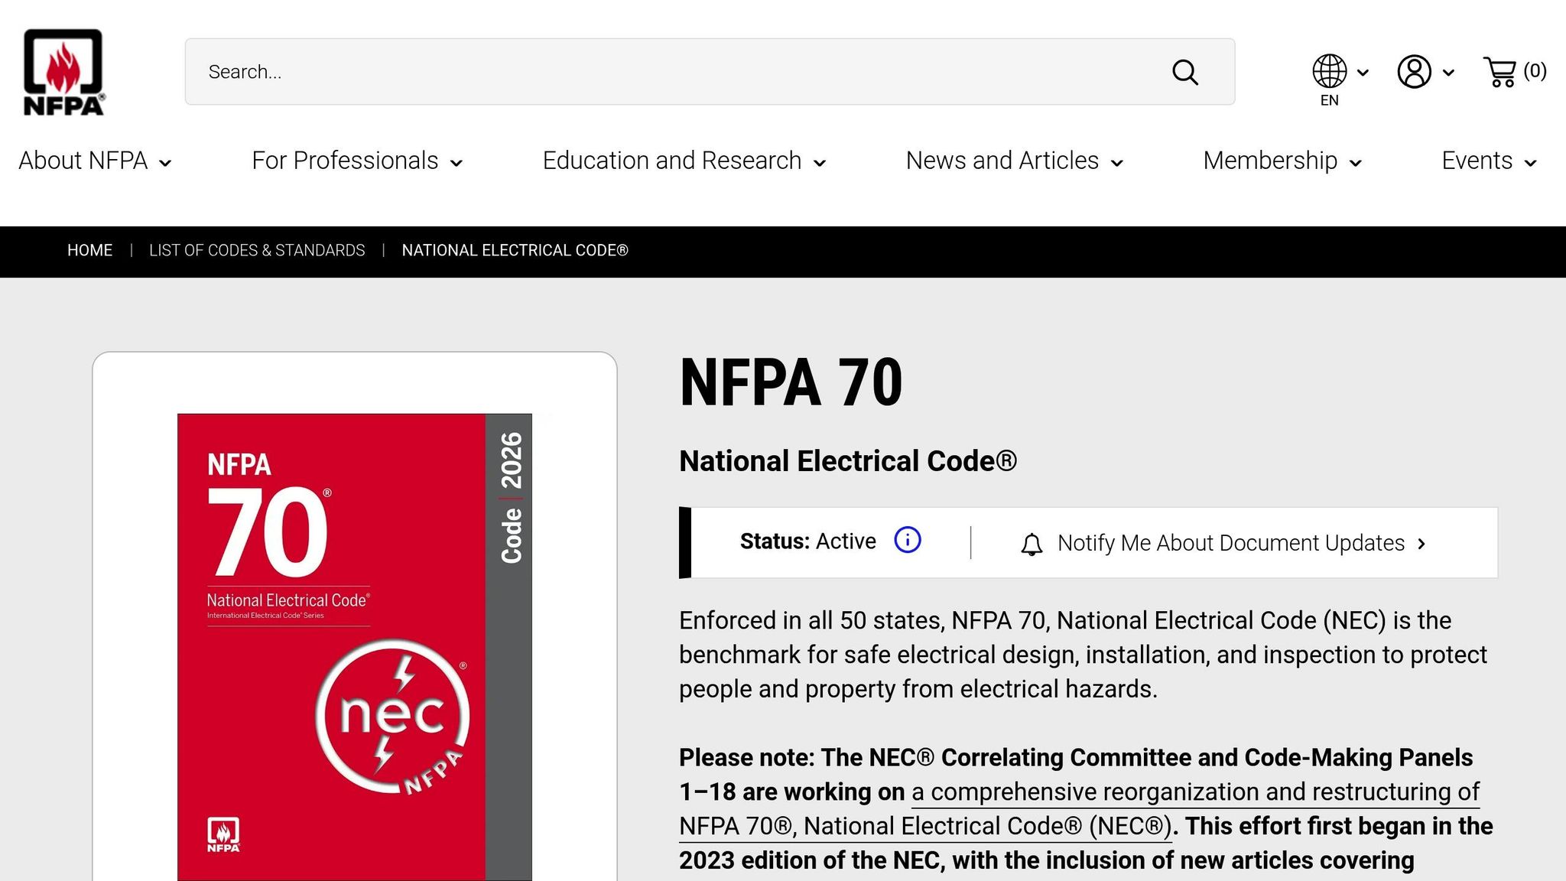The height and width of the screenshot is (881, 1566).
Task: Click the notification bell icon
Action: [1032, 544]
